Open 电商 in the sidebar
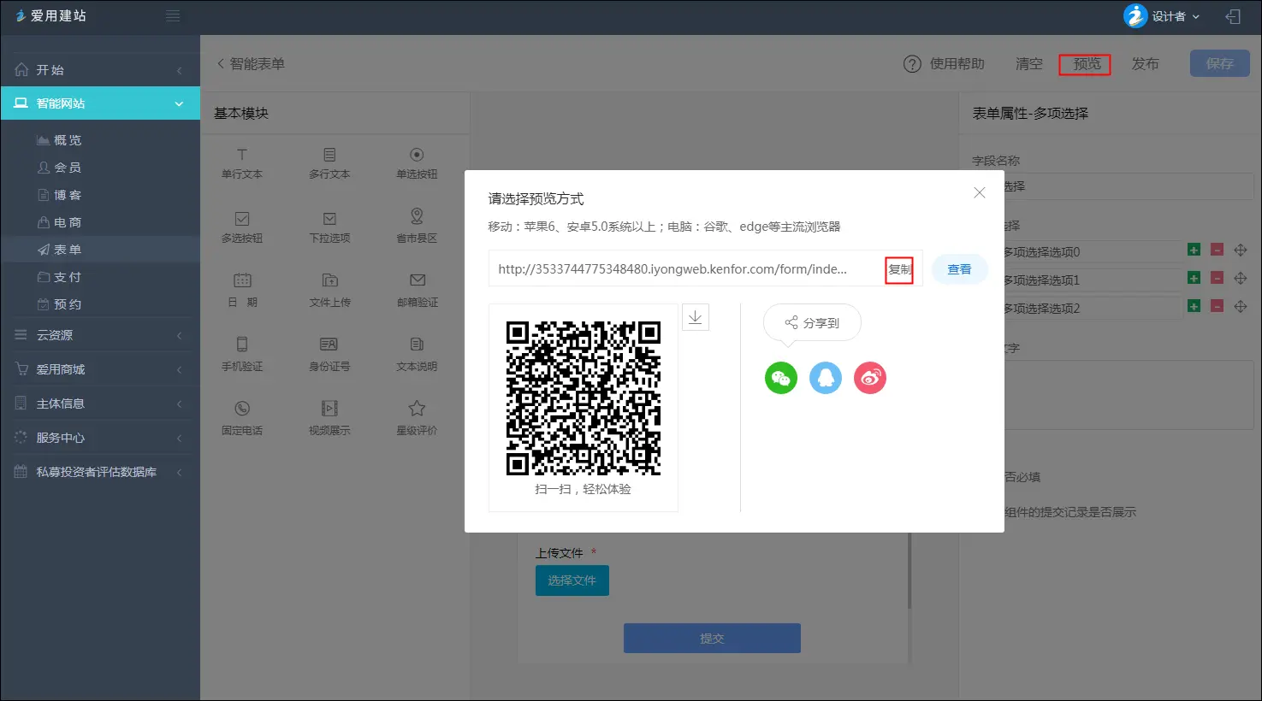This screenshot has height=701, width=1262. pos(67,222)
